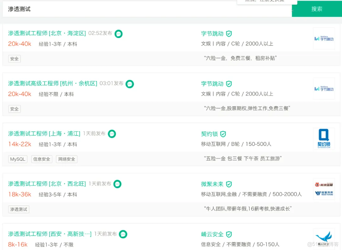Viewport: 342px width, 250px height.
Task: Open chat icon for 北京·西北旺 job posting
Action: point(117,184)
